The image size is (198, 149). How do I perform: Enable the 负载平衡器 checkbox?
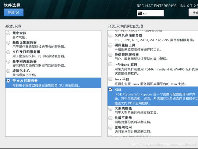(111, 118)
